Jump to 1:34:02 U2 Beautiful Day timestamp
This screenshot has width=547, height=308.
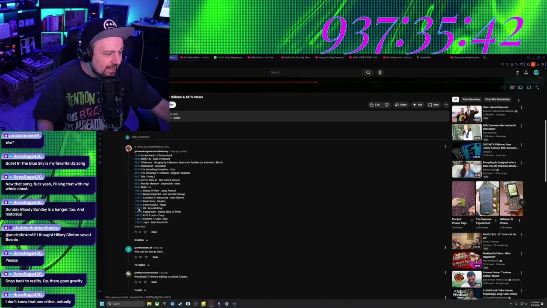tap(138, 208)
